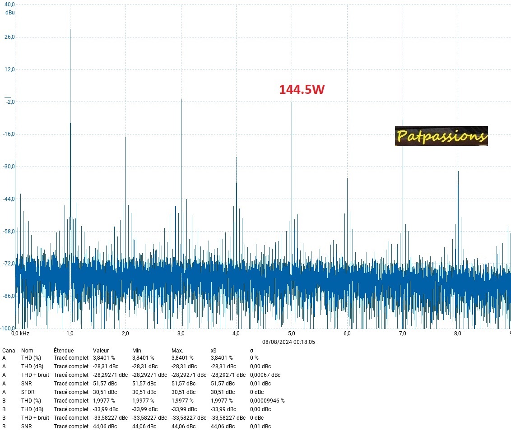Select the SFDR measurement row
The height and width of the screenshot is (431, 511).
(x=28, y=392)
